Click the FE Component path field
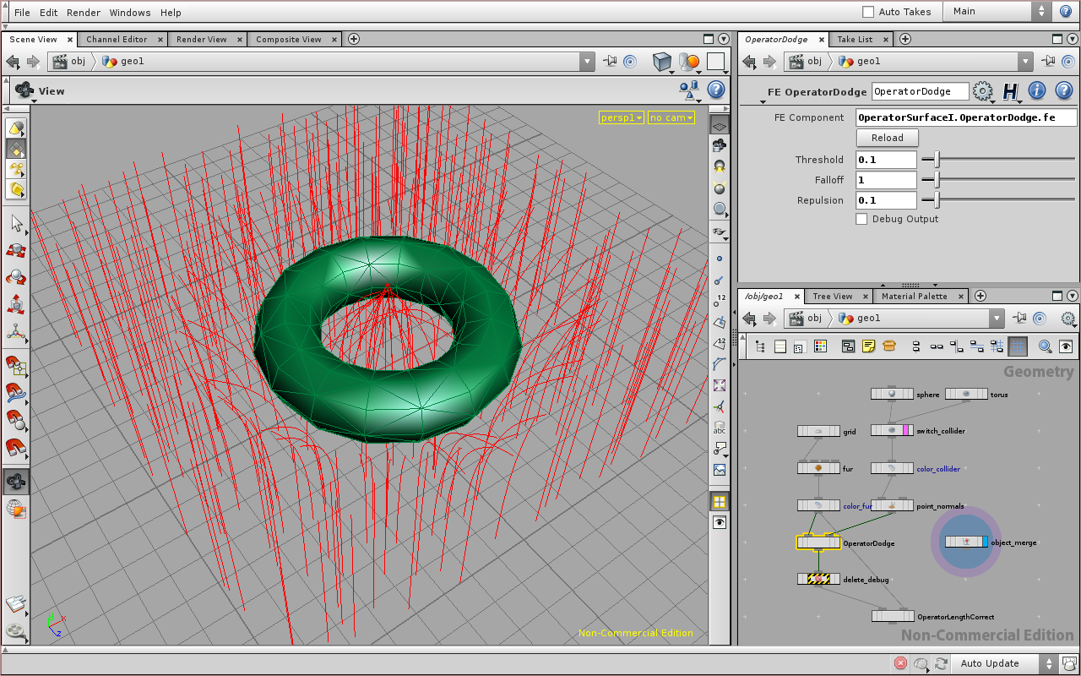The height and width of the screenshot is (676, 1081). pyautogui.click(x=967, y=117)
